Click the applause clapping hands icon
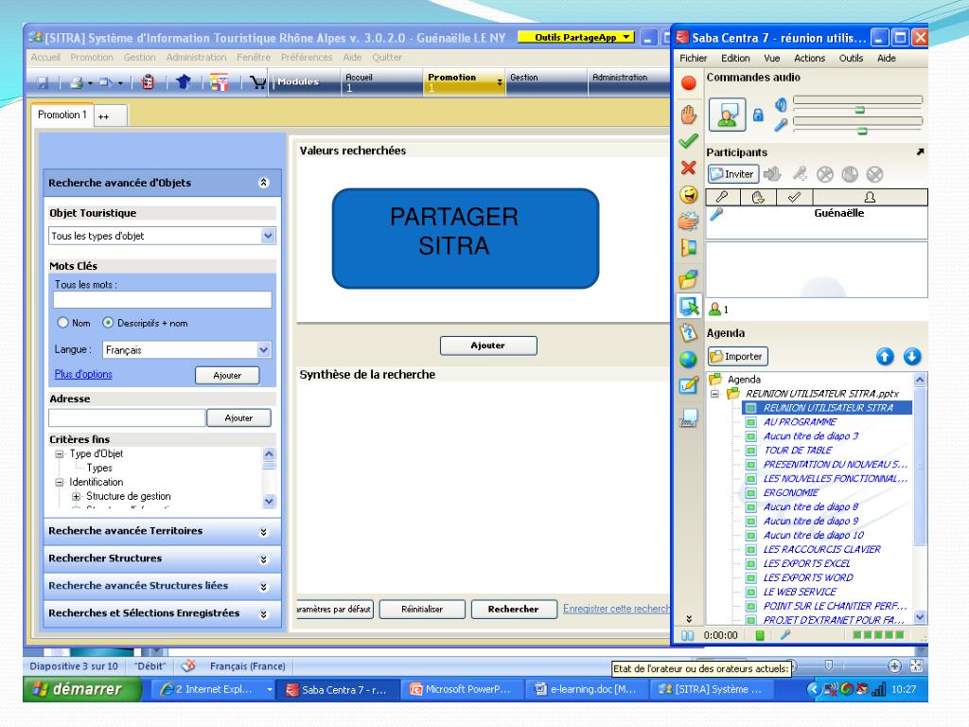The height and width of the screenshot is (727, 969). (x=689, y=221)
